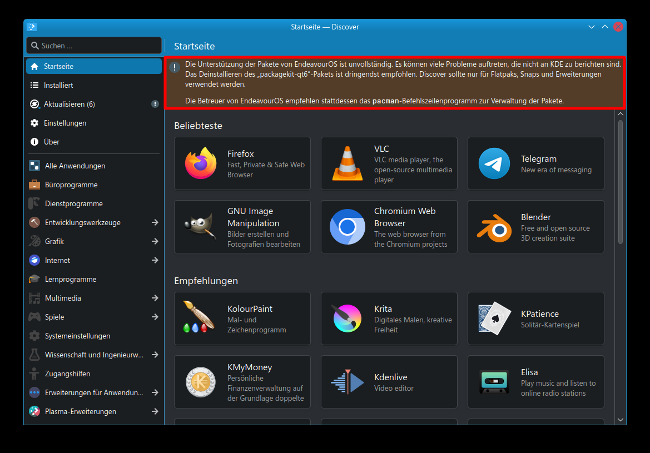Open the Blender app card title
This screenshot has width=650, height=453.
tap(535, 217)
